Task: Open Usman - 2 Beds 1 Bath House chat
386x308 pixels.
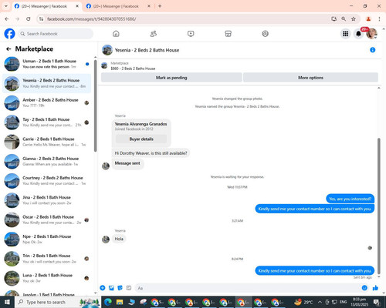Action: click(x=46, y=64)
